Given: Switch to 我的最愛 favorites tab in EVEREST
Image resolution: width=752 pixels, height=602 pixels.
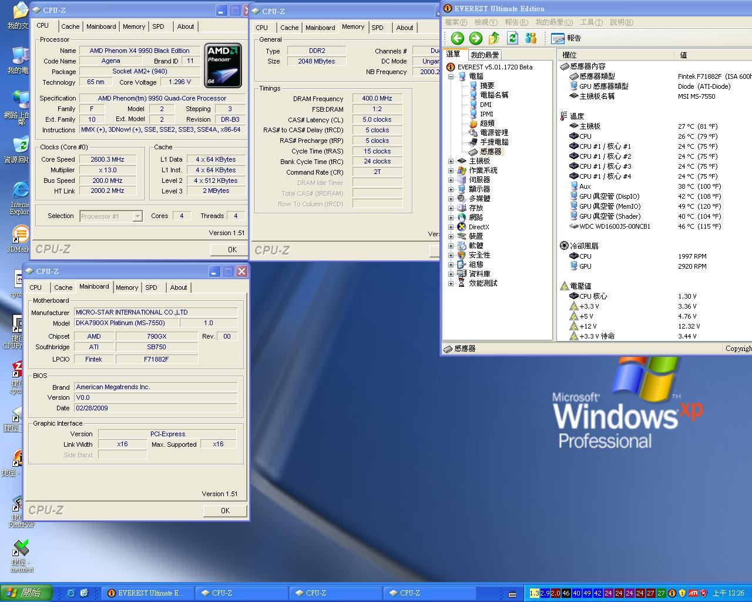Looking at the screenshot, I should coord(485,55).
